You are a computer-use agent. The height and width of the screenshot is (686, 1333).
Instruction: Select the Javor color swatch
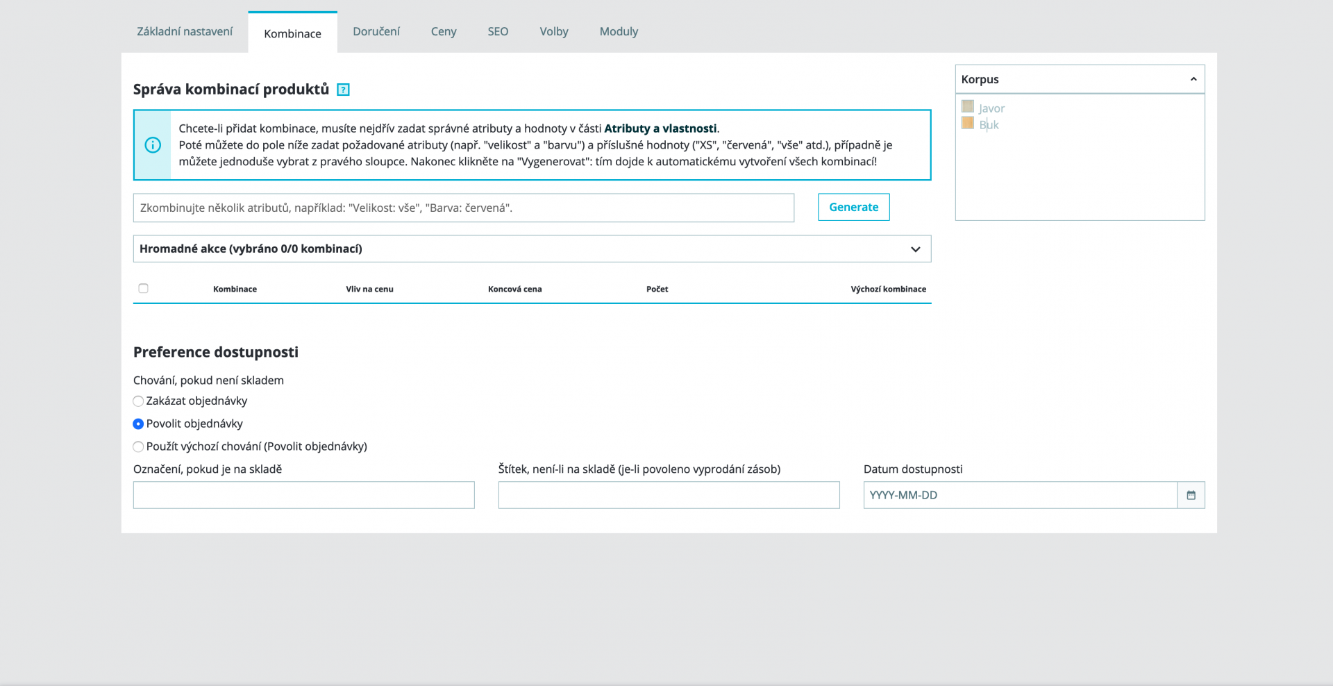[x=968, y=106]
